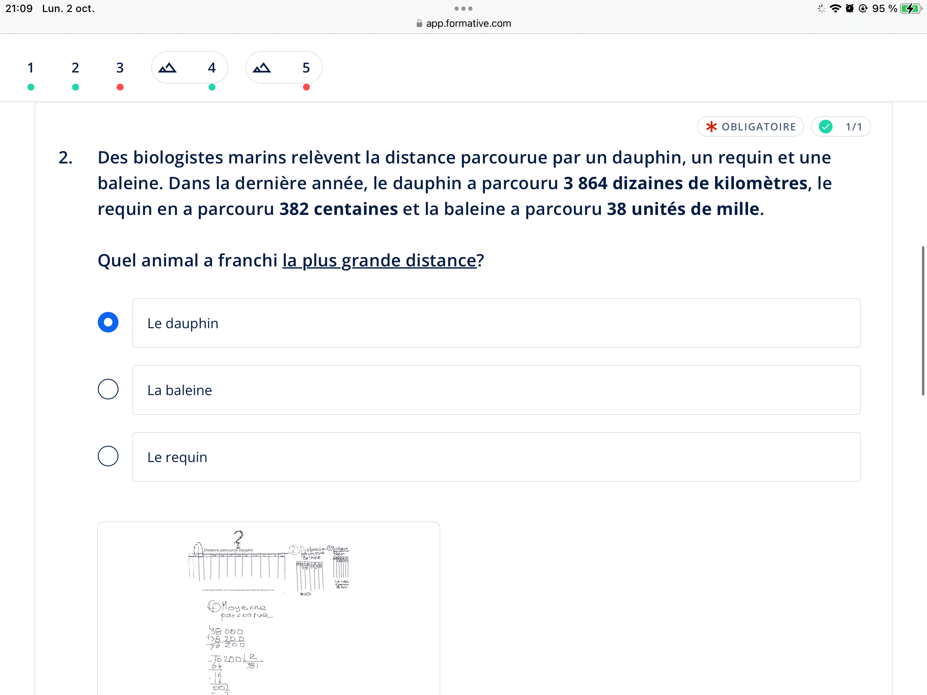Click the mountain image icon before question 5

(x=262, y=68)
